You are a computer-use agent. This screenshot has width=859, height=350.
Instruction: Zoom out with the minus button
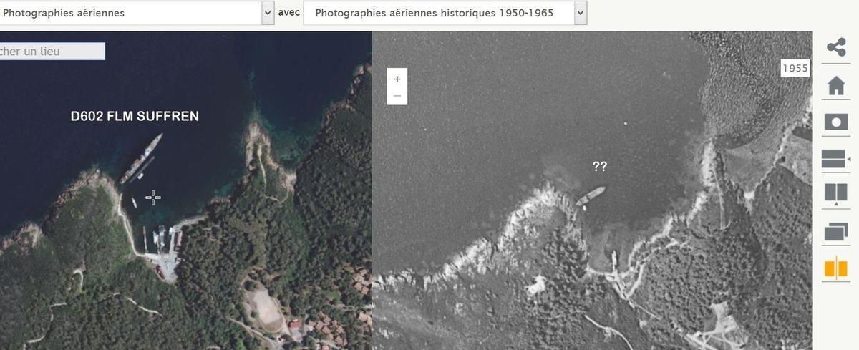pos(397,96)
